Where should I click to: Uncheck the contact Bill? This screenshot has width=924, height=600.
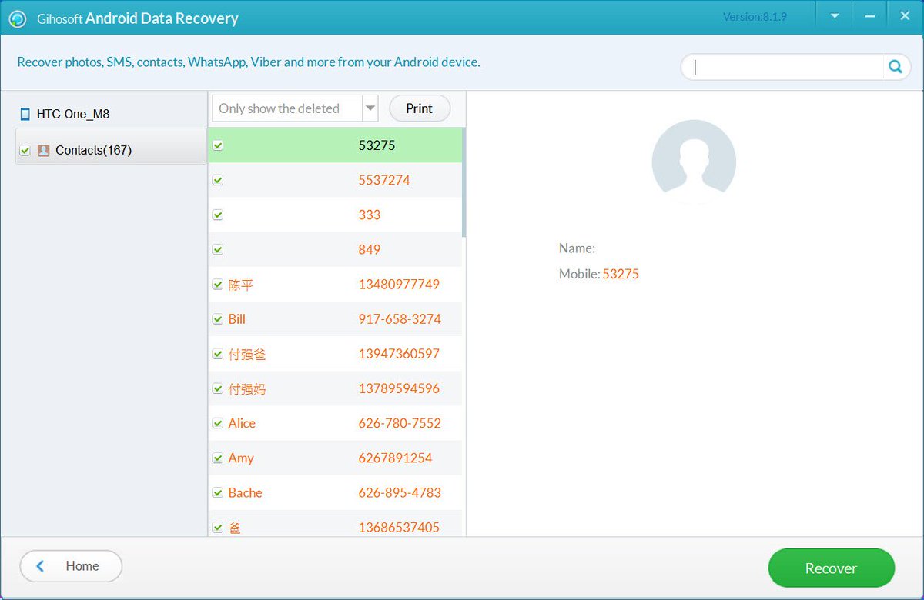(218, 319)
